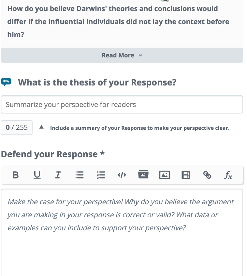Focus the Defend your Response text area

pyautogui.click(x=122, y=232)
